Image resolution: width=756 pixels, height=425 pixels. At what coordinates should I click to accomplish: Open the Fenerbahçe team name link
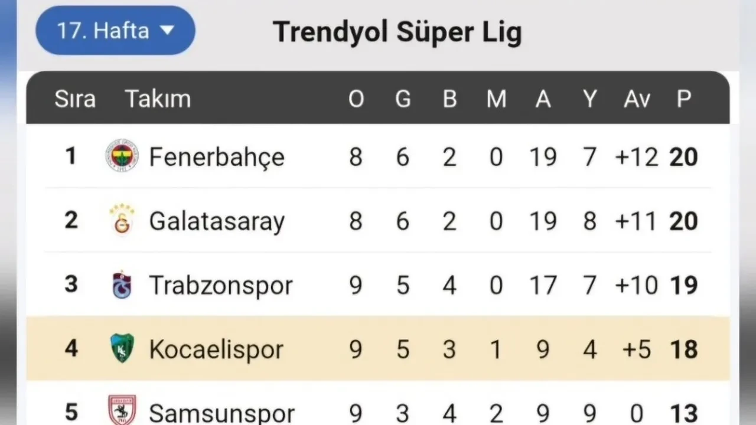tap(216, 157)
